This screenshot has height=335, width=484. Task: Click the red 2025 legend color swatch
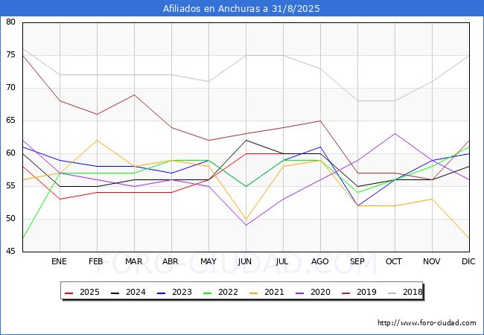pos(69,293)
